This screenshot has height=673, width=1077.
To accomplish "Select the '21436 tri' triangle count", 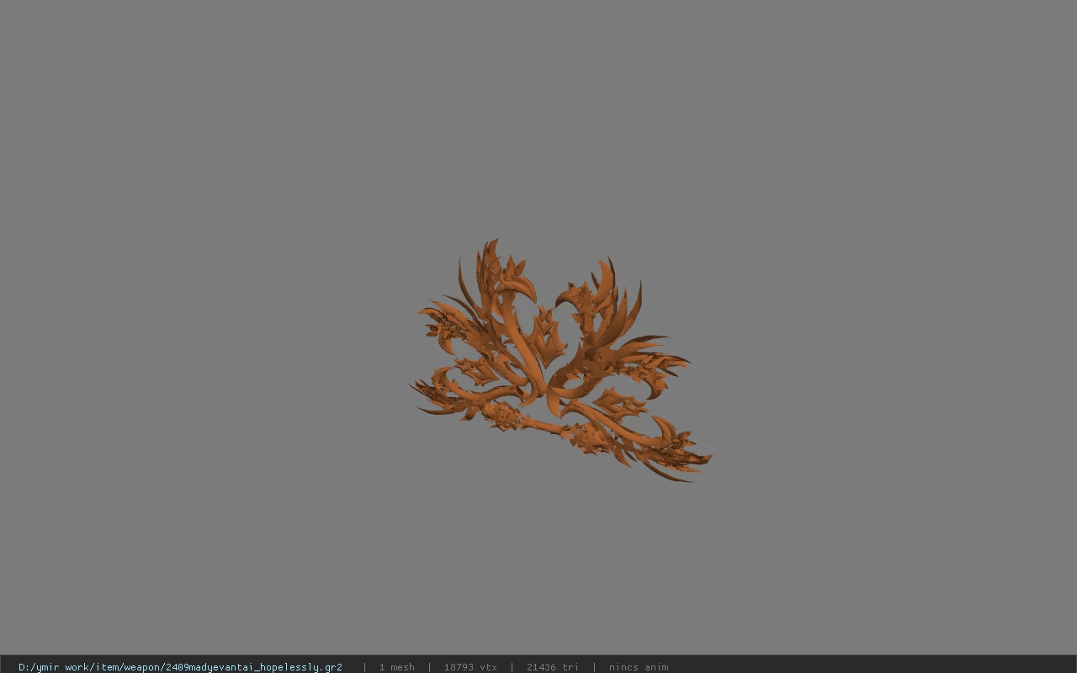I will [x=553, y=667].
